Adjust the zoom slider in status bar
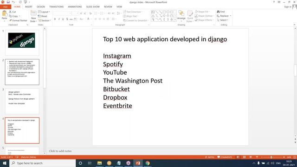Image resolution: width=297 pixels, height=167 pixels. [x=271, y=157]
